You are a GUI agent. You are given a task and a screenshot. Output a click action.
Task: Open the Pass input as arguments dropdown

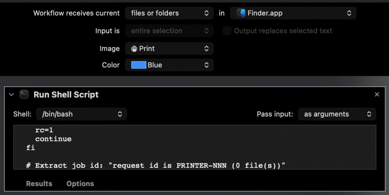pos(337,114)
